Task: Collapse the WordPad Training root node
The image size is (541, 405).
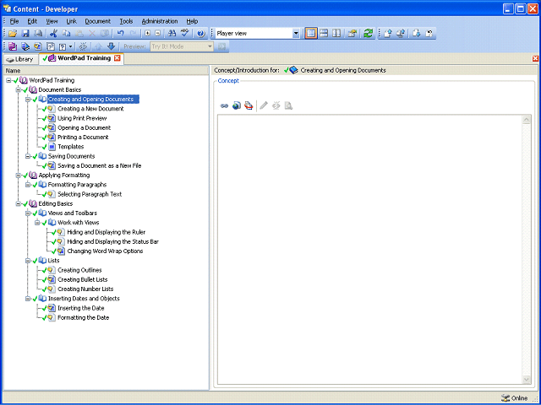Action: tap(8, 80)
